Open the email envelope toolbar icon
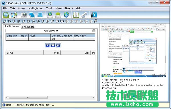 tap(58, 15)
